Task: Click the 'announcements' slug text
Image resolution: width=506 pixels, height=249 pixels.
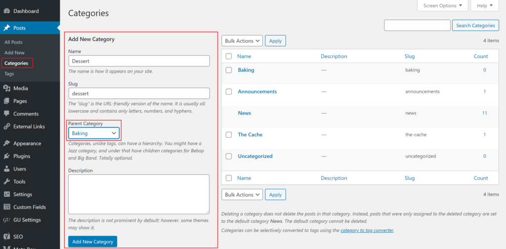Action: click(x=422, y=91)
